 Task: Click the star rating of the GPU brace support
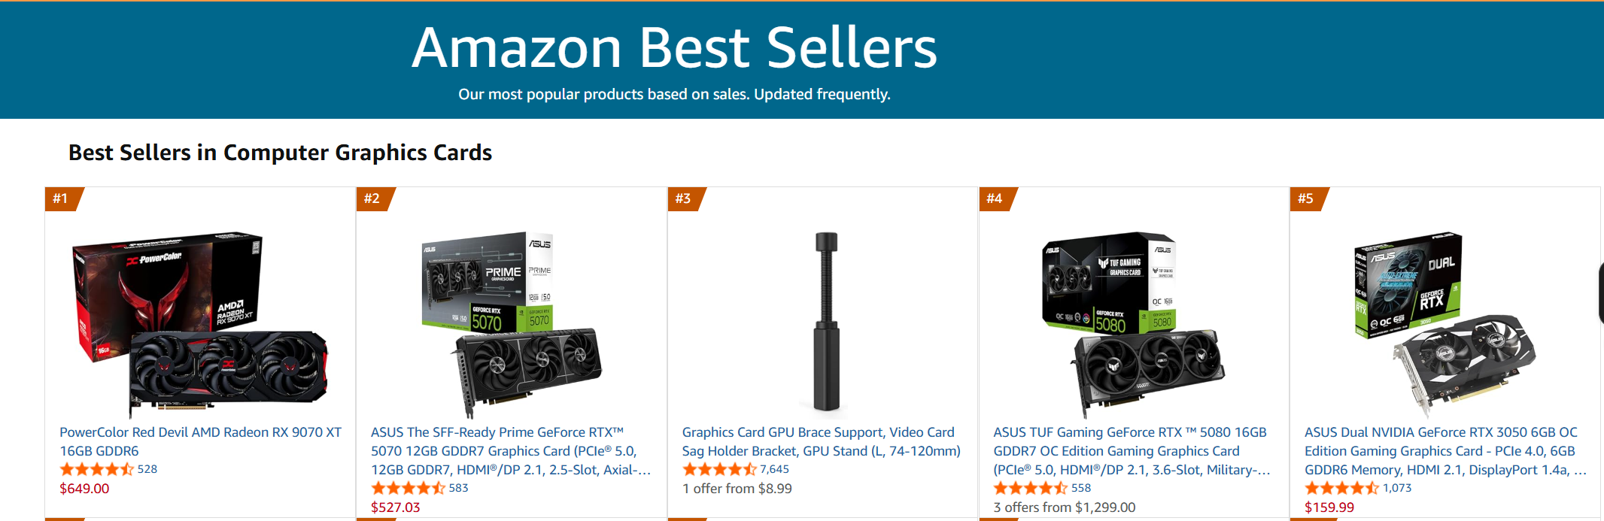718,469
